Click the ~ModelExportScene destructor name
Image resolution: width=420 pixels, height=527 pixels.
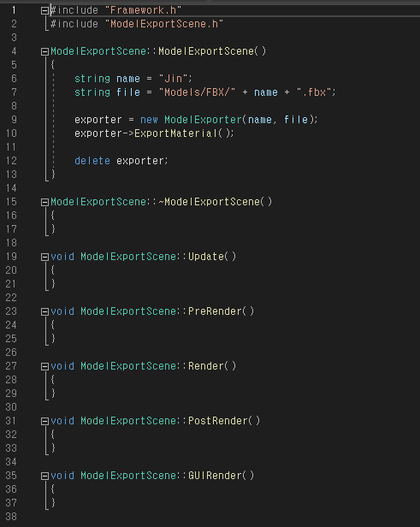pos(211,202)
